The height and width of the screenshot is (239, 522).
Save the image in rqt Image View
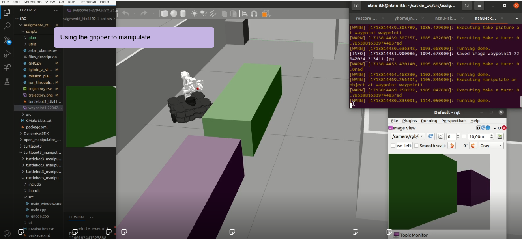(500, 136)
